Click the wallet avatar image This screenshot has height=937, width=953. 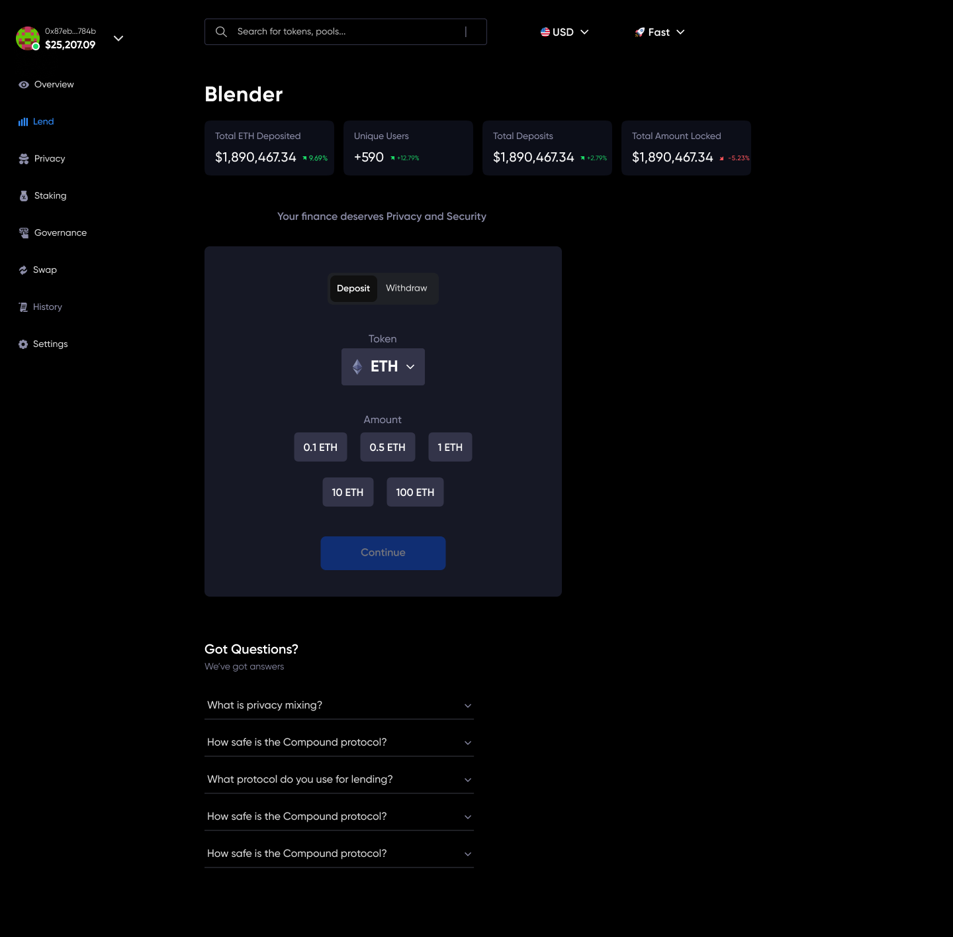28,38
